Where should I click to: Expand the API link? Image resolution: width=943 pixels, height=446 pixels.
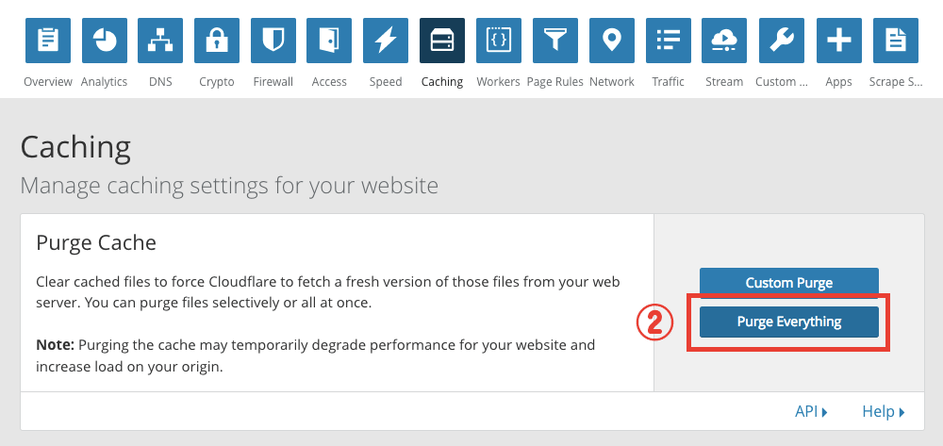[811, 412]
